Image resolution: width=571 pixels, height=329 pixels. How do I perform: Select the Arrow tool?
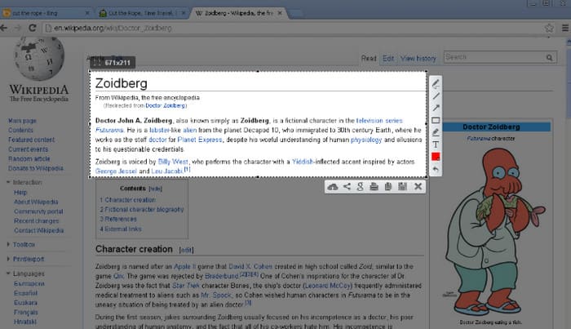click(436, 108)
